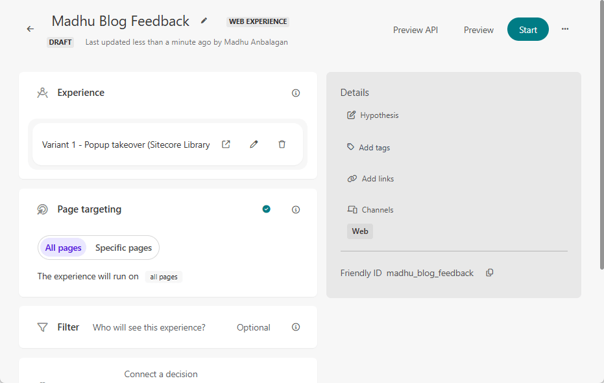Switch to Specific pages targeting
Screen dimensions: 604x383
point(123,248)
